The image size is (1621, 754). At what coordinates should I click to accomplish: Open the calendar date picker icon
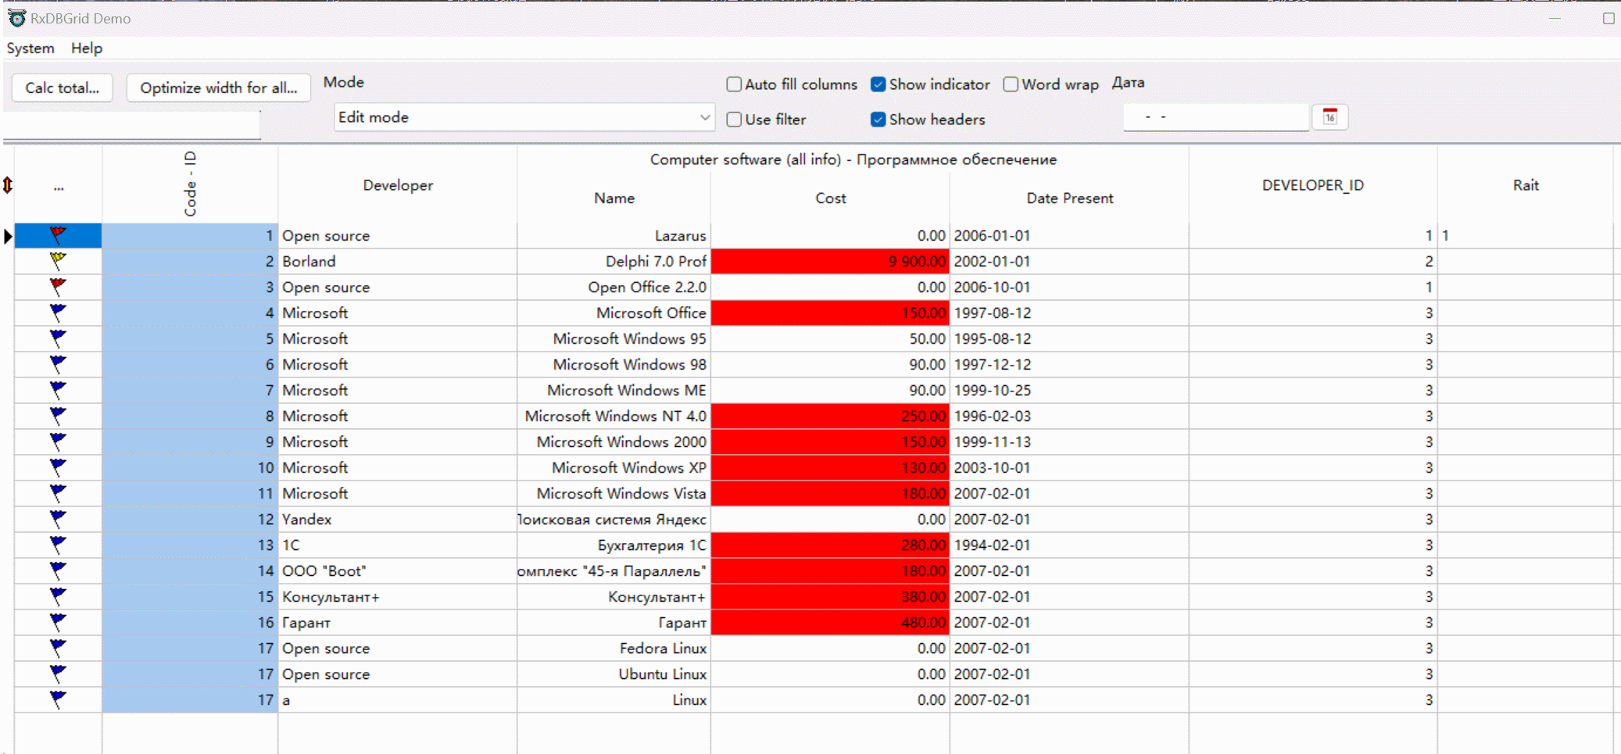pyautogui.click(x=1330, y=117)
